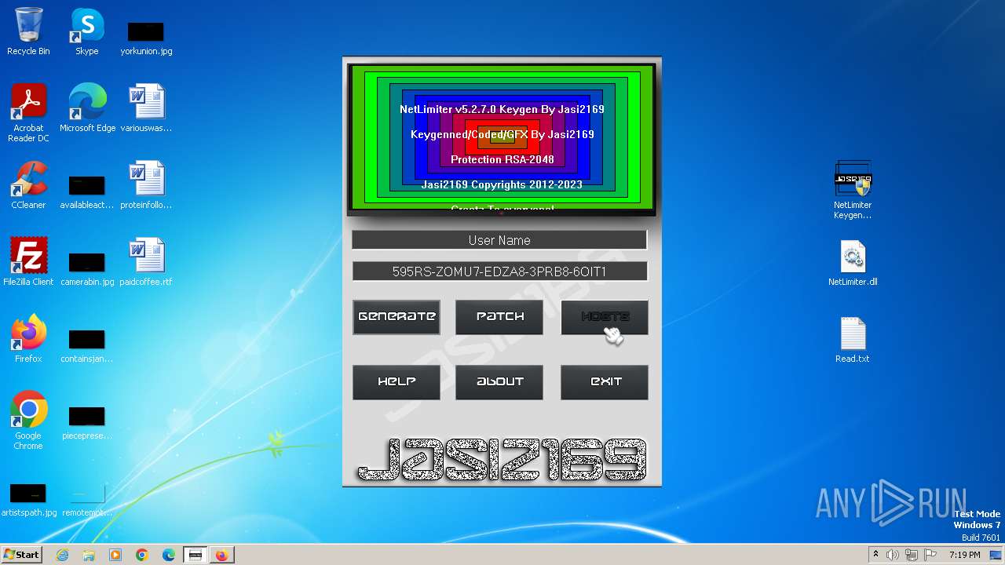Click the generated key field 595RS-ZOMU7

(499, 272)
